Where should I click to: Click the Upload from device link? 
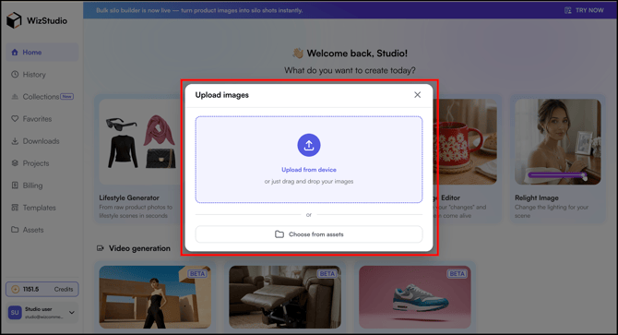(309, 170)
